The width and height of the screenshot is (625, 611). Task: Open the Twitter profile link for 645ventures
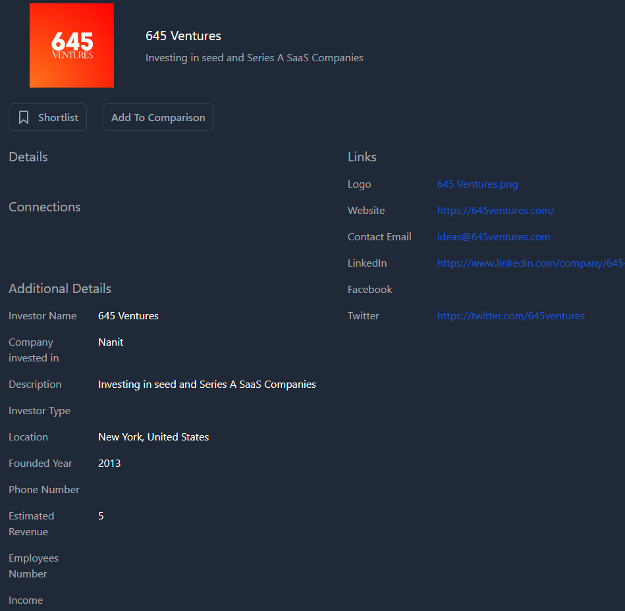(510, 316)
